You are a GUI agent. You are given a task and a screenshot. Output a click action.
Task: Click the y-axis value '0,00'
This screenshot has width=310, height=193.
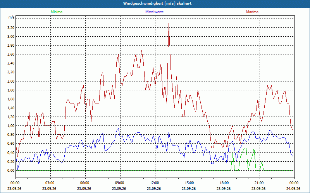(11, 171)
